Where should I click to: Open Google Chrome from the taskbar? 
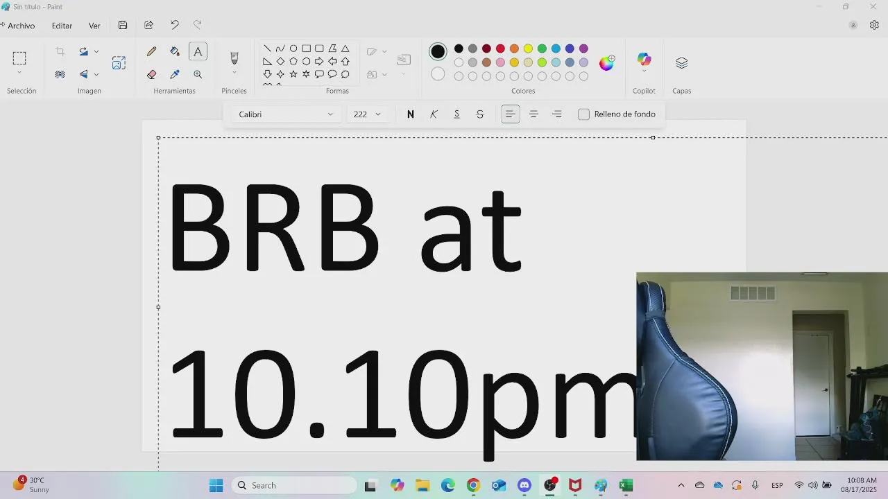(x=473, y=485)
